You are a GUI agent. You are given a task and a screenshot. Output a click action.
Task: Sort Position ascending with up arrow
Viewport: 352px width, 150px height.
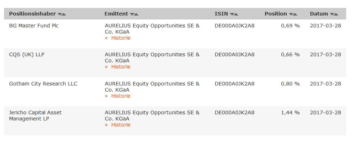coord(295,14)
